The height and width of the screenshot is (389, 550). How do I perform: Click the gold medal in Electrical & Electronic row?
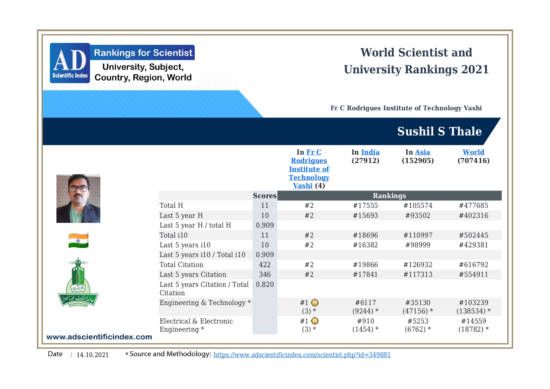tap(315, 321)
